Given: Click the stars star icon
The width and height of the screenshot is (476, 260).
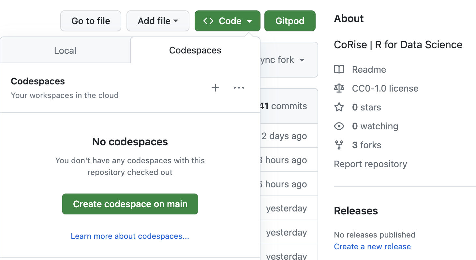Looking at the screenshot, I should 339,107.
